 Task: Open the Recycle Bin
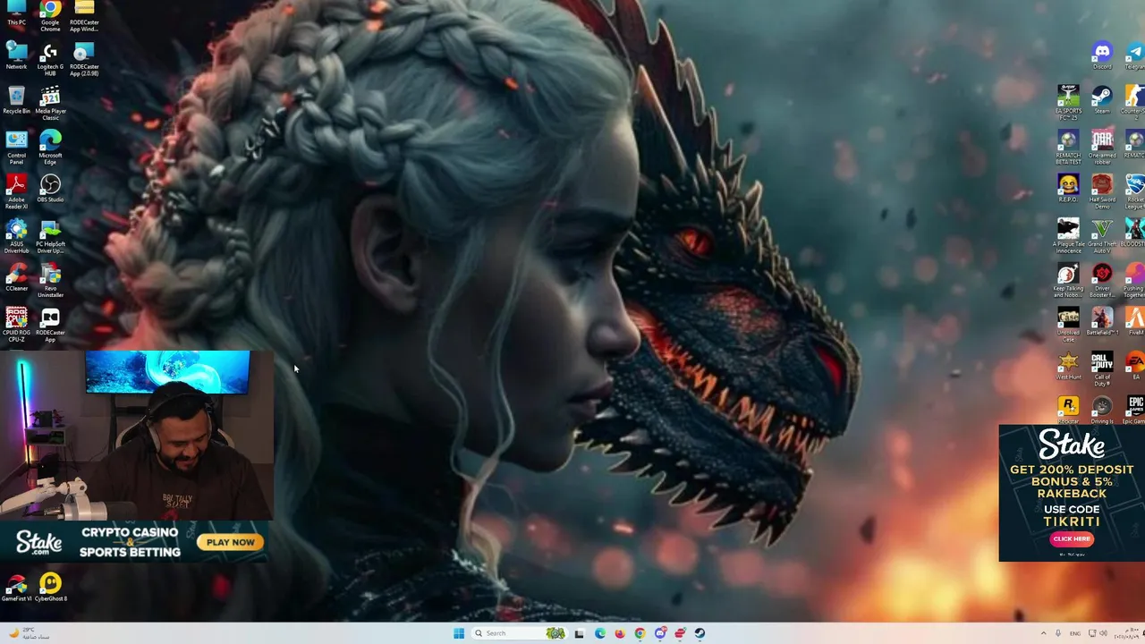tap(16, 101)
